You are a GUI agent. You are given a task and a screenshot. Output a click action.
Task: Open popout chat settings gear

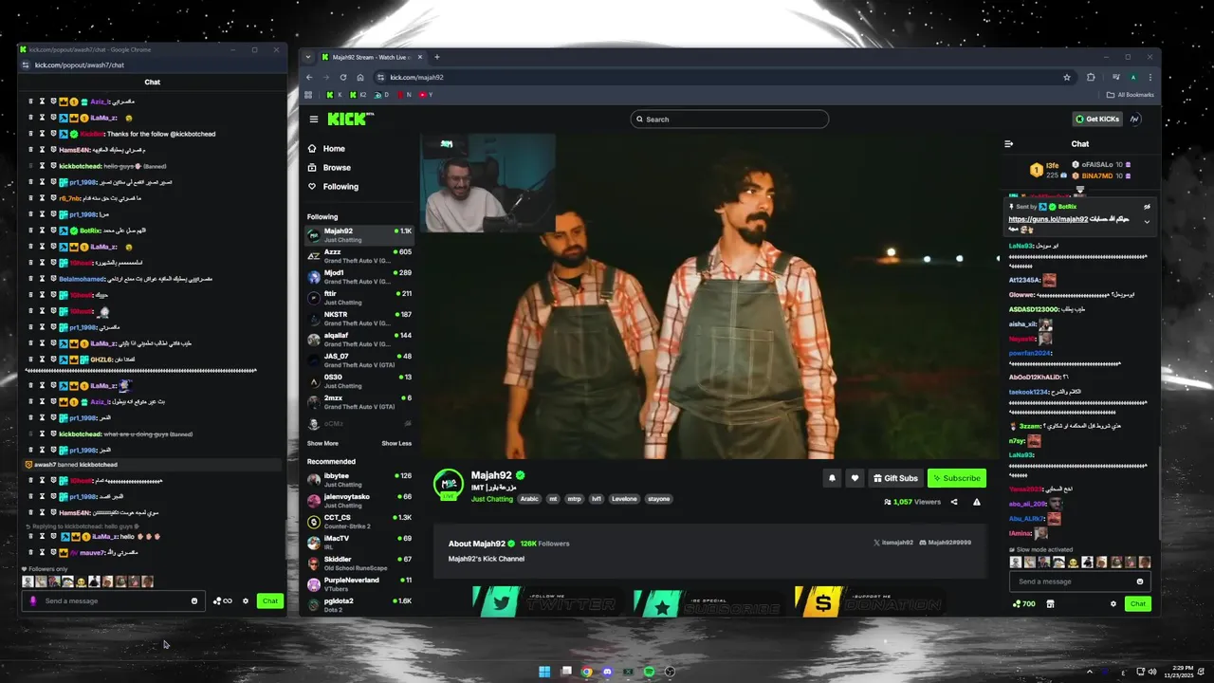coord(246,600)
